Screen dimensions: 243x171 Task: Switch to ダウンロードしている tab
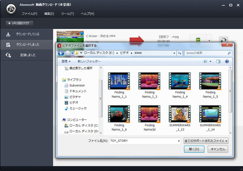[x=28, y=34]
